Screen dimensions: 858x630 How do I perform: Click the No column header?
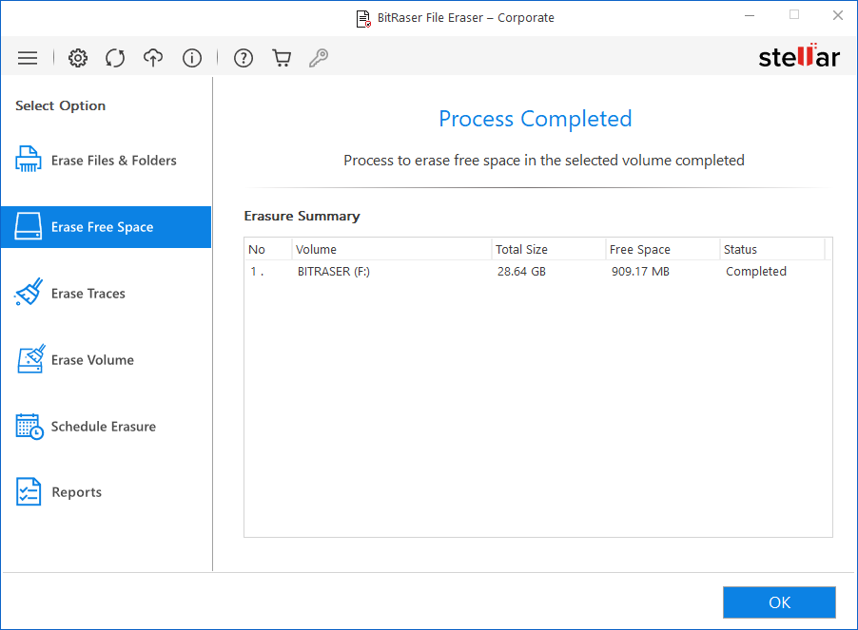268,249
